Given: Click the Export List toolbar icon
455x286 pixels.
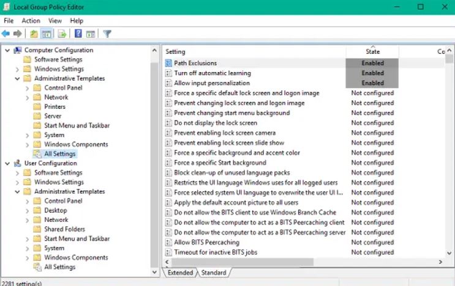Looking at the screenshot, I should [x=62, y=34].
